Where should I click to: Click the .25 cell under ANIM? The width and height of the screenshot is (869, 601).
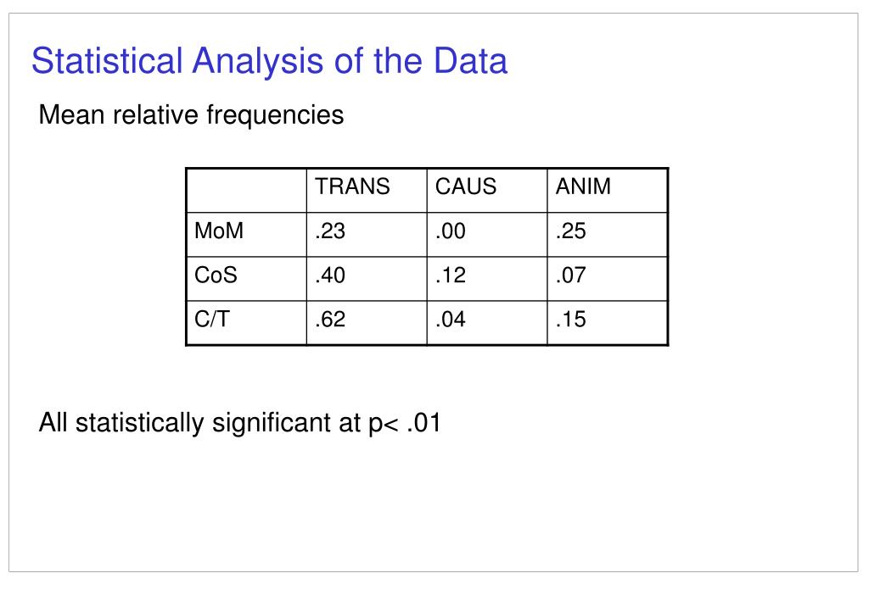tap(608, 235)
